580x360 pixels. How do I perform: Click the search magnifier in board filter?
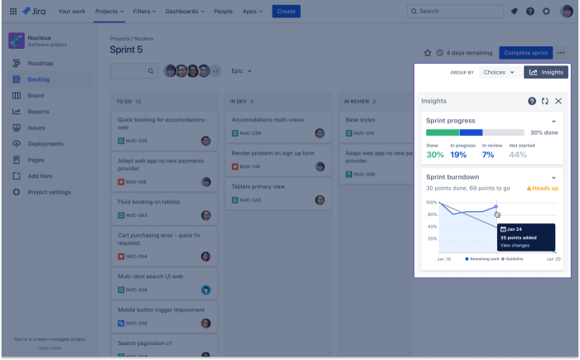151,71
